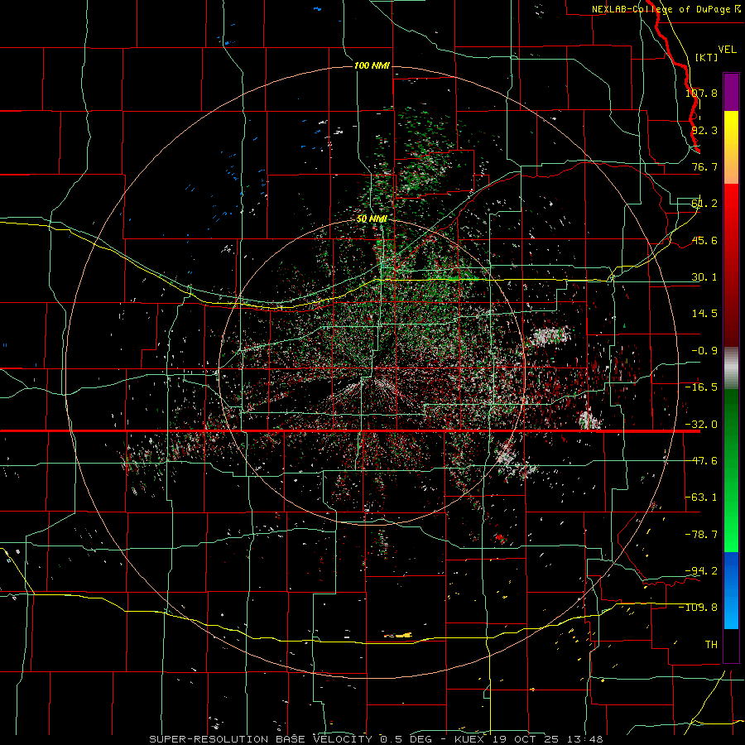745x745 pixels.
Task: Click the VEL legend title
Action: [727, 50]
